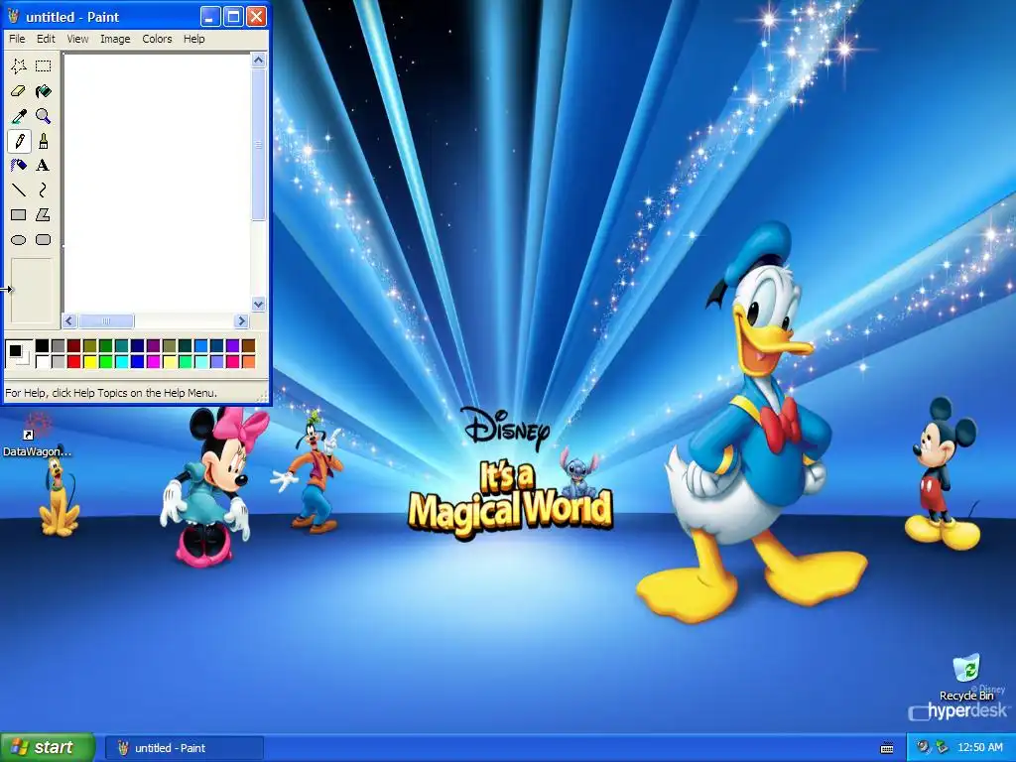1016x762 pixels.
Task: Select the Brush tool
Action: pyautogui.click(x=43, y=141)
